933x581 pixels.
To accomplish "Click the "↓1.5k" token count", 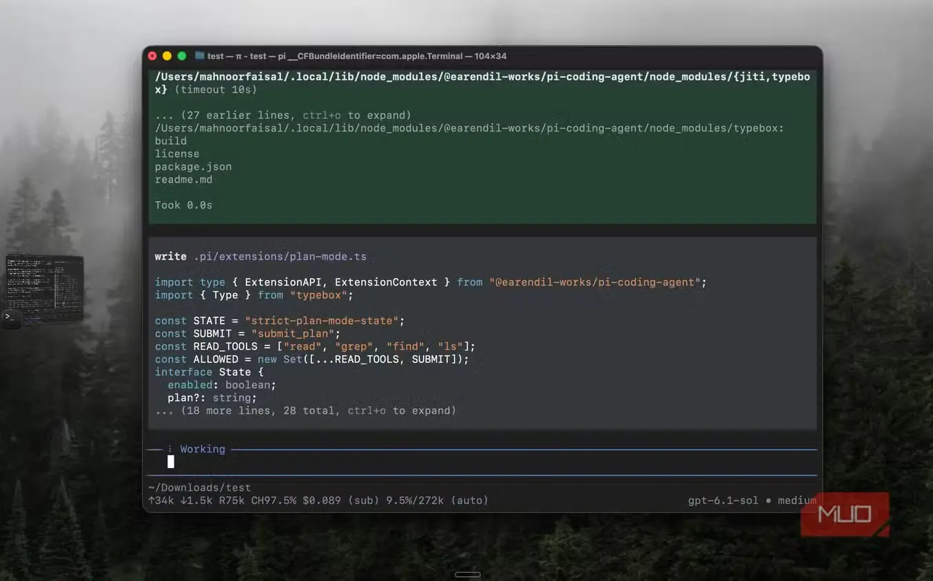I will (196, 500).
